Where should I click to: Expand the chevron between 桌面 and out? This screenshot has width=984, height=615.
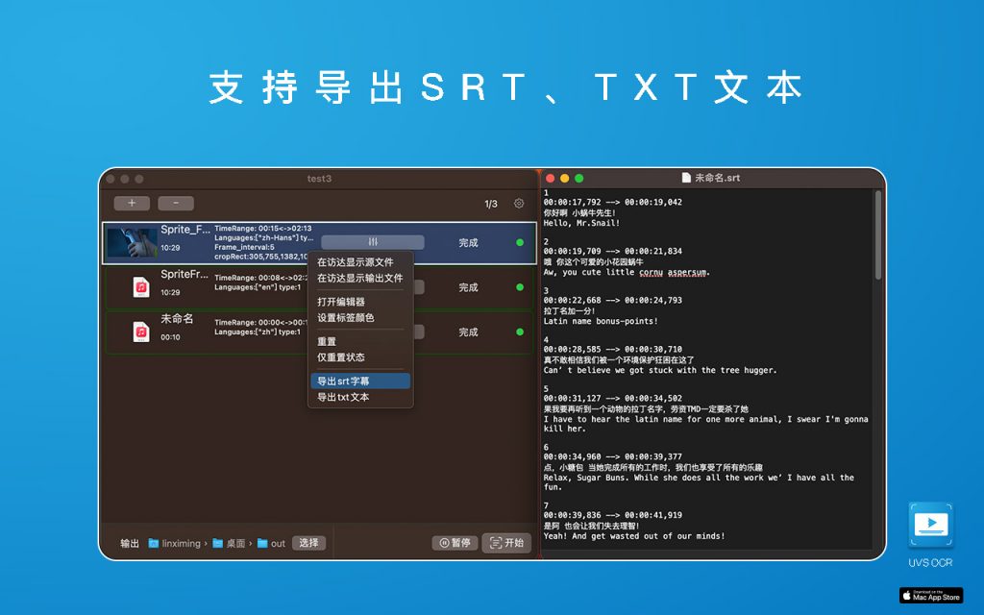pos(252,543)
